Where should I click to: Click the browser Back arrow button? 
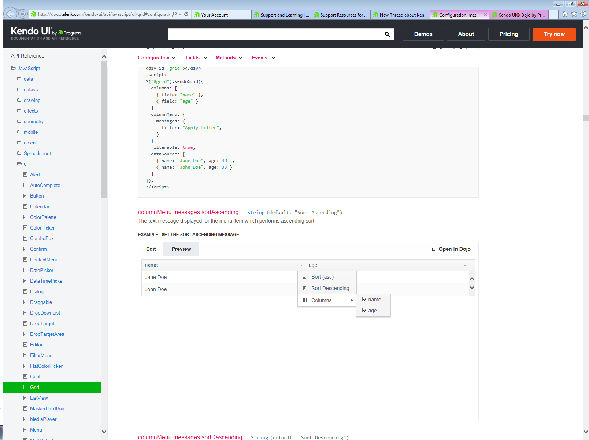[x=11, y=14]
